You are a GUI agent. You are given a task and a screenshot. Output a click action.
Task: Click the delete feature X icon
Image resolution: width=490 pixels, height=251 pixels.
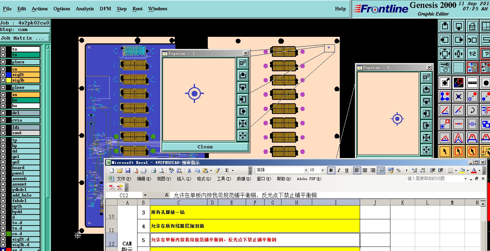[x=459, y=96]
